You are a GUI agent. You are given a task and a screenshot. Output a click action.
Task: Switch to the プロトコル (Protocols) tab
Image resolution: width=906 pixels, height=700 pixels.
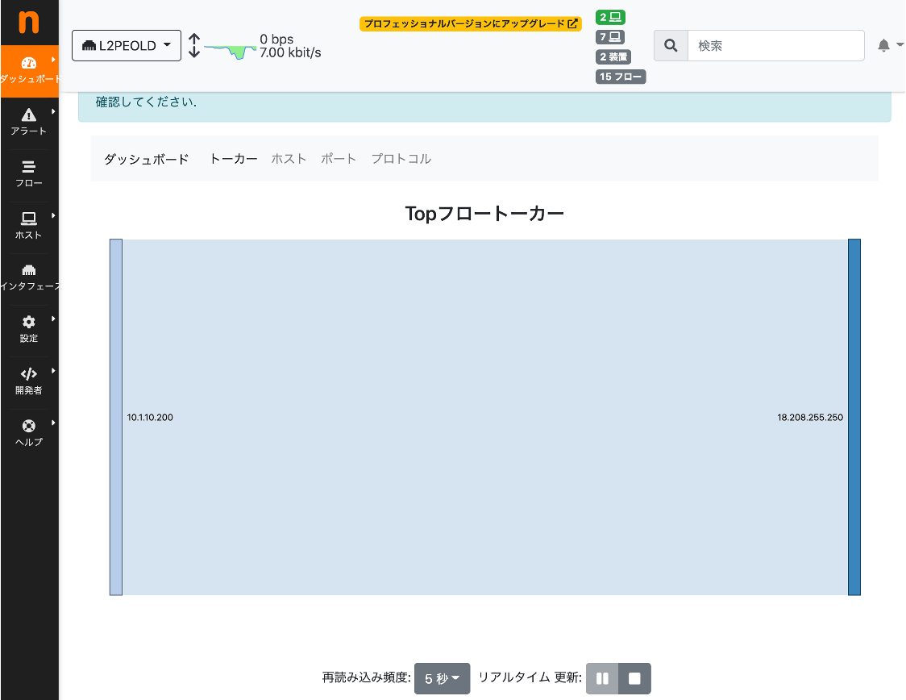pyautogui.click(x=401, y=159)
